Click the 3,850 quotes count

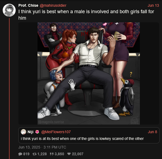pyautogui.click(x=59, y=154)
